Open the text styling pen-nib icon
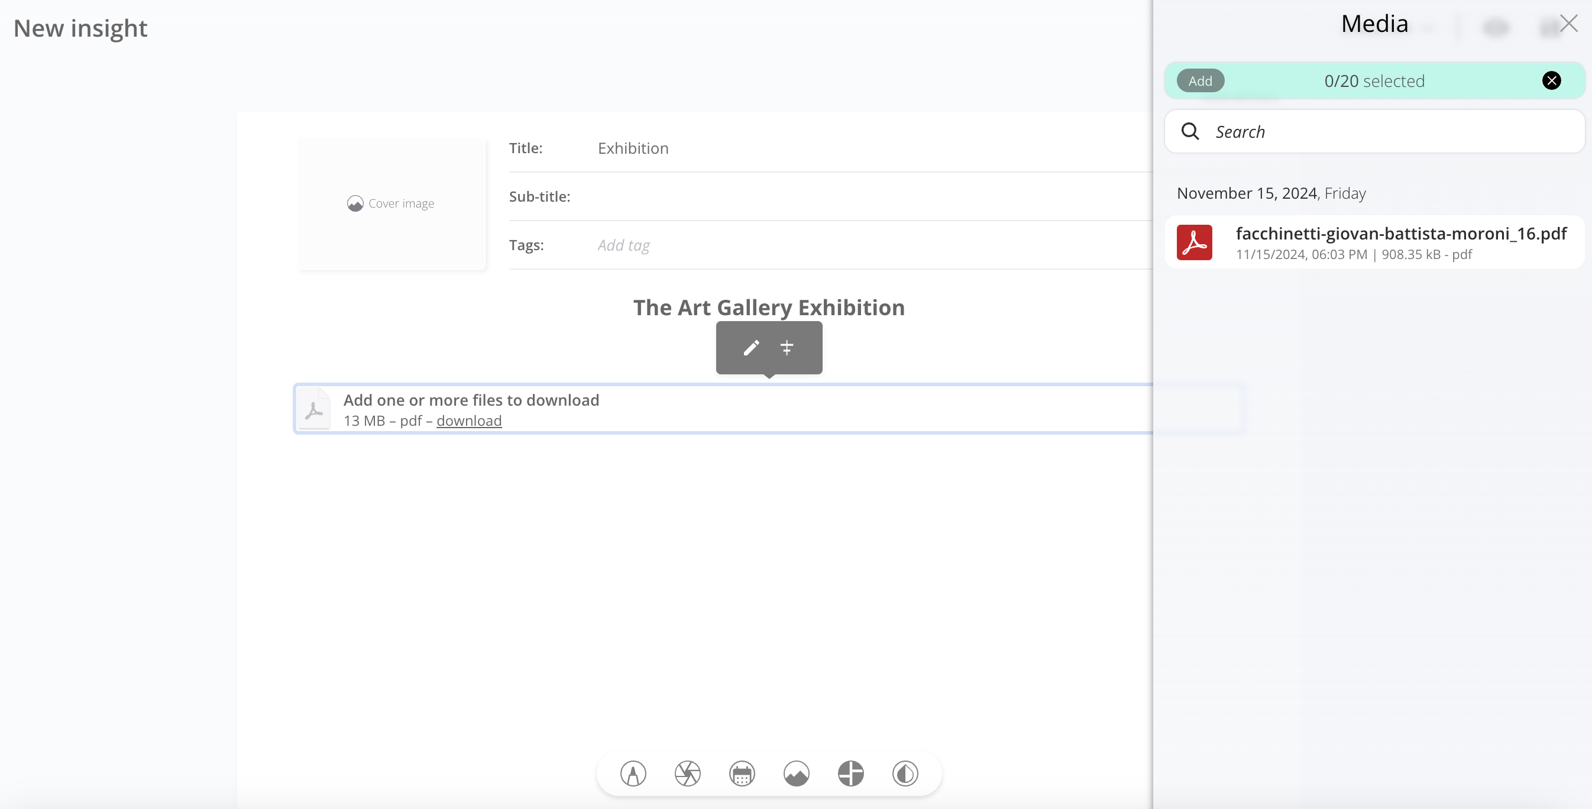Screen dimensions: 1592x809 [633, 773]
